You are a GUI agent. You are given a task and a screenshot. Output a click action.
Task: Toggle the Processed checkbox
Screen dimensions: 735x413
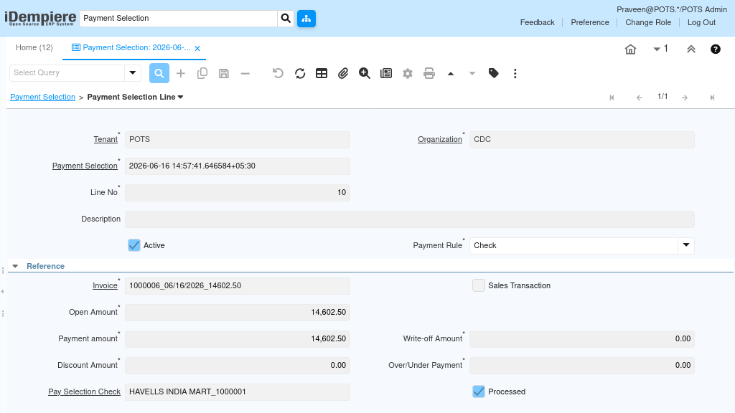479,391
